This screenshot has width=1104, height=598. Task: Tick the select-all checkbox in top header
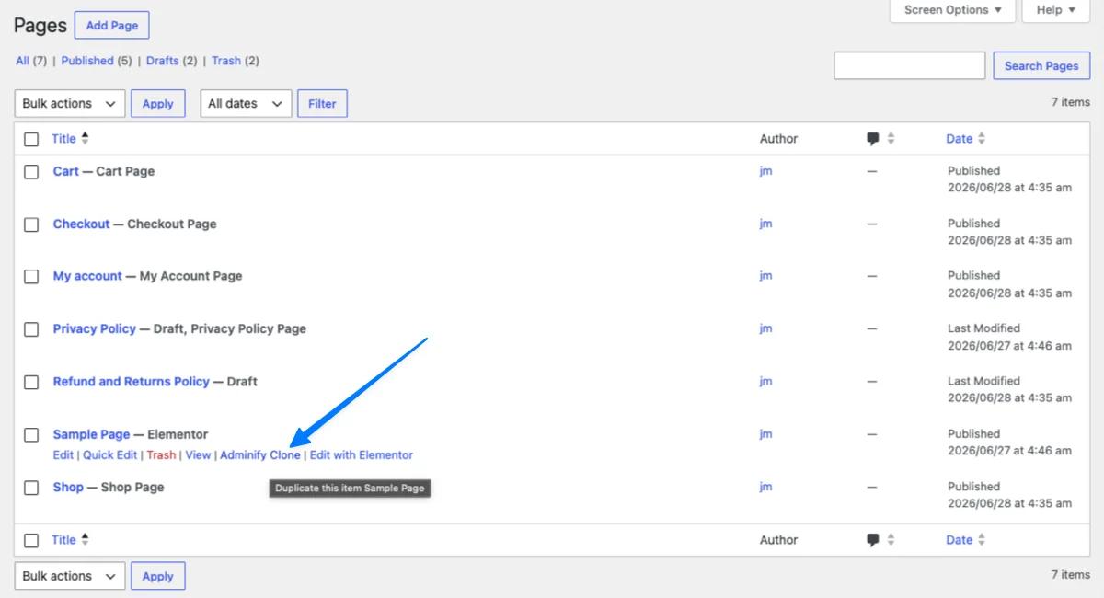[x=31, y=139]
